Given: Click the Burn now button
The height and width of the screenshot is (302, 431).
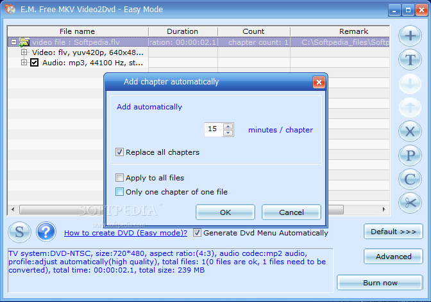Looking at the screenshot, I should click(380, 283).
